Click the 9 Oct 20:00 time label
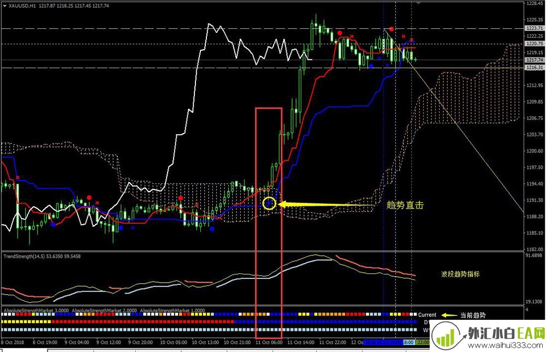This screenshot has width=546, height=352. tap(141, 342)
